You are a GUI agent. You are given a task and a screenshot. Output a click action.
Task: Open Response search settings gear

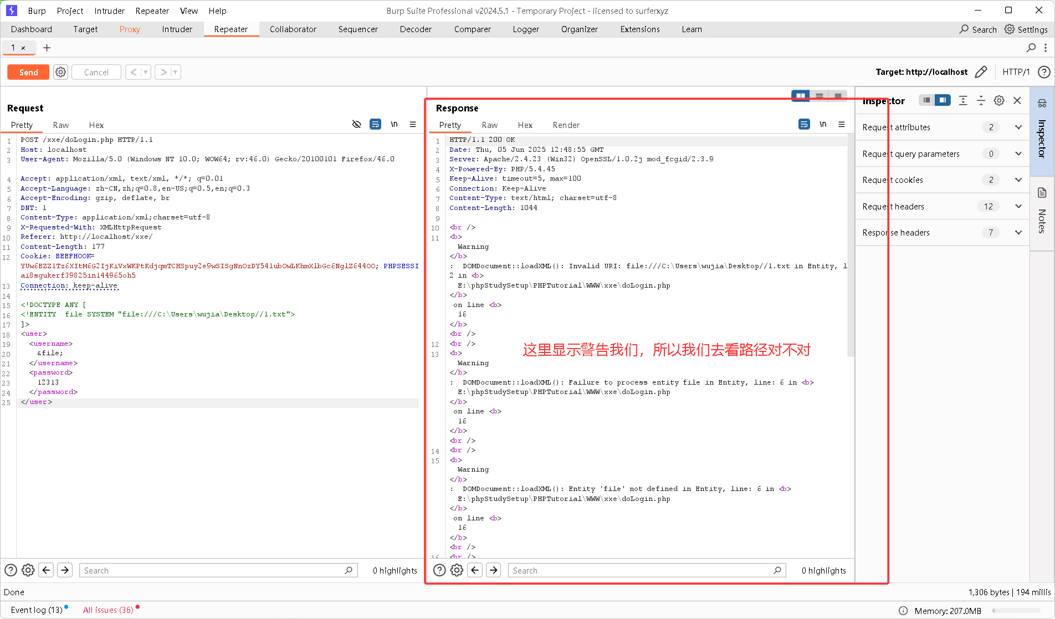tap(457, 570)
